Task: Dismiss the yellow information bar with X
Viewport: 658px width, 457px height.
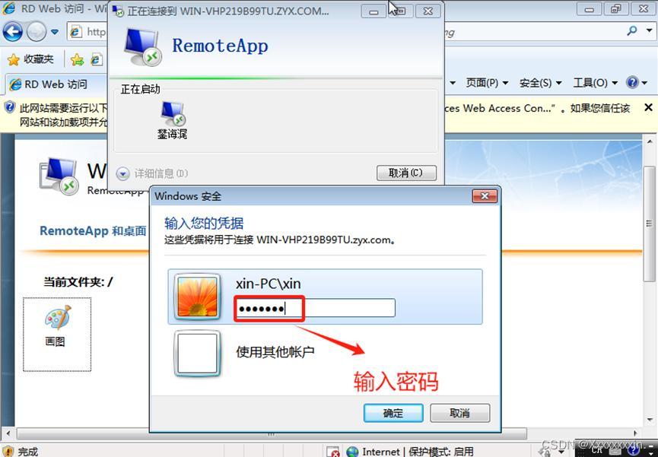Action: click(x=648, y=108)
